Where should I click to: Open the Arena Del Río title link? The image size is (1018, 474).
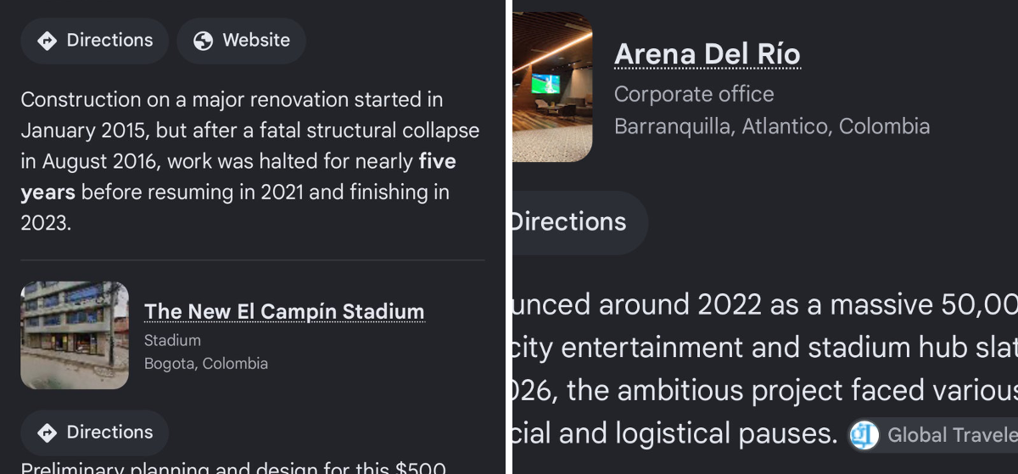(x=708, y=54)
